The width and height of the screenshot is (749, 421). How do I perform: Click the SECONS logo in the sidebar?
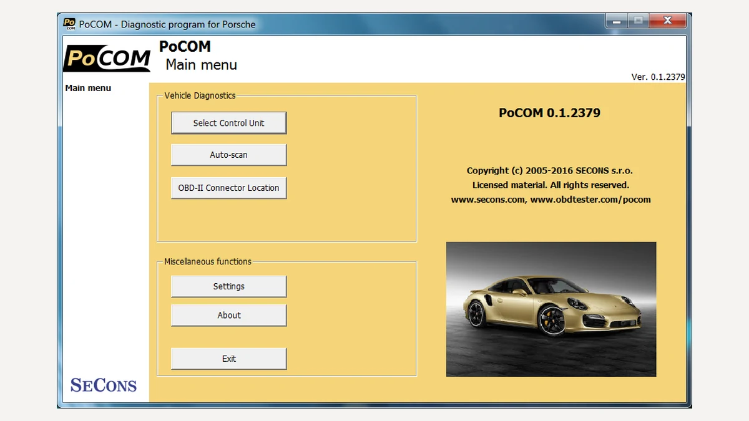(x=104, y=385)
